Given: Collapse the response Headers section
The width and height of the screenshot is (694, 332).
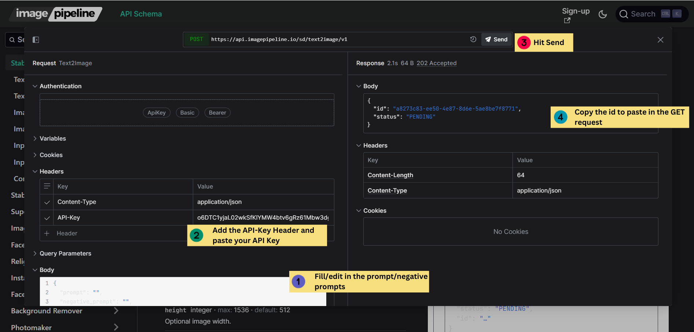Looking at the screenshot, I should pyautogui.click(x=372, y=145).
